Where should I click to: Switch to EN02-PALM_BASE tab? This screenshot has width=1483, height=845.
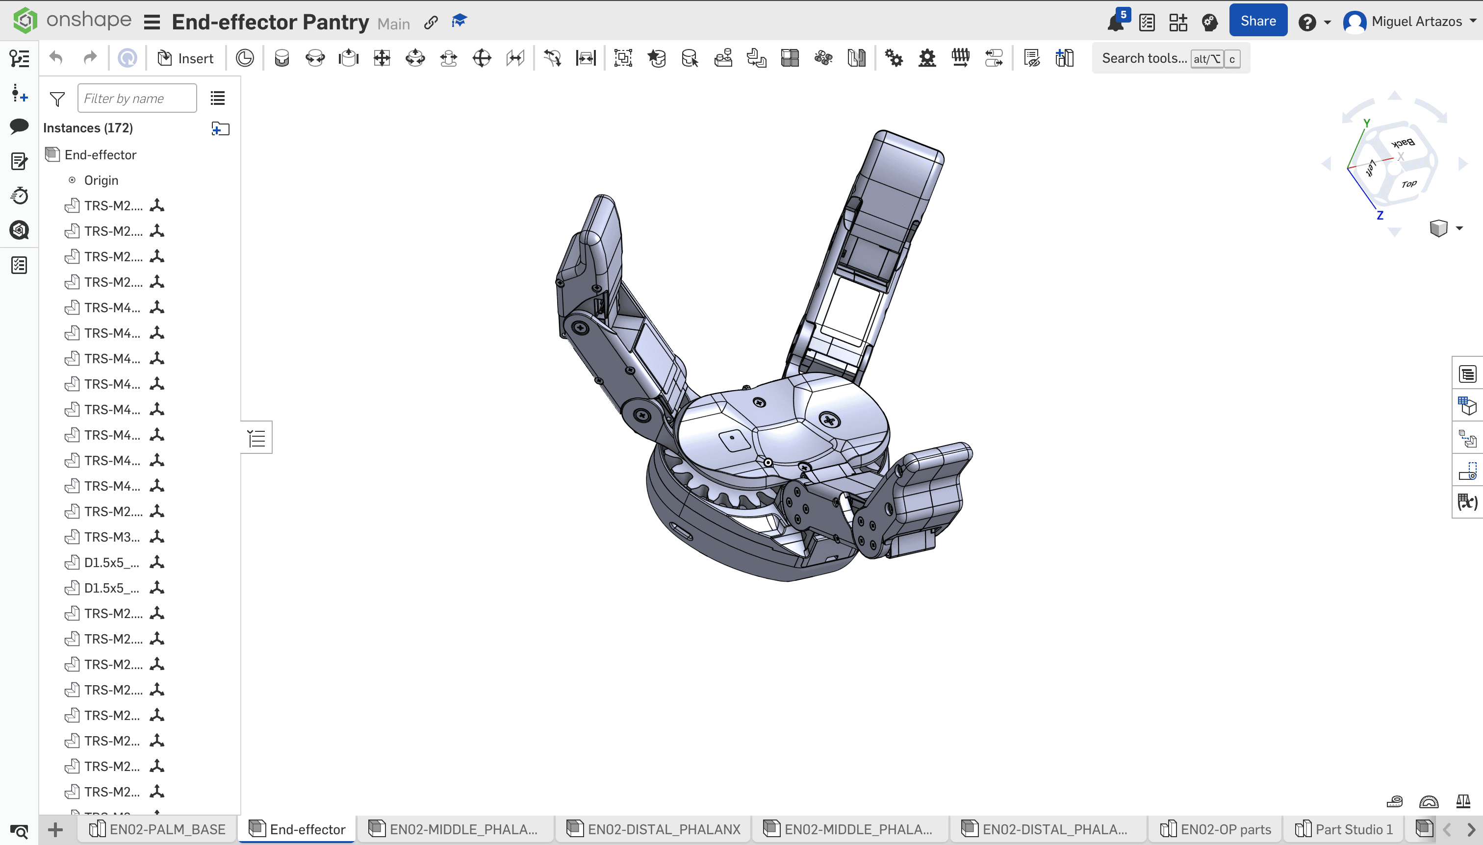pyautogui.click(x=157, y=829)
